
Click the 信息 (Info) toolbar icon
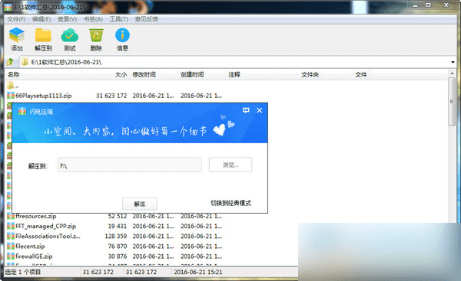(122, 35)
